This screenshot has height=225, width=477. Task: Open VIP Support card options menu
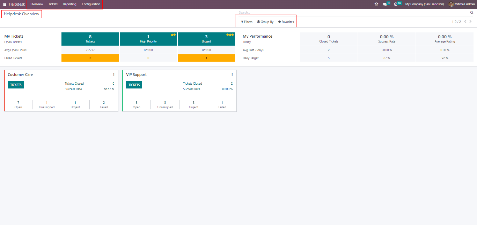pos(232,75)
